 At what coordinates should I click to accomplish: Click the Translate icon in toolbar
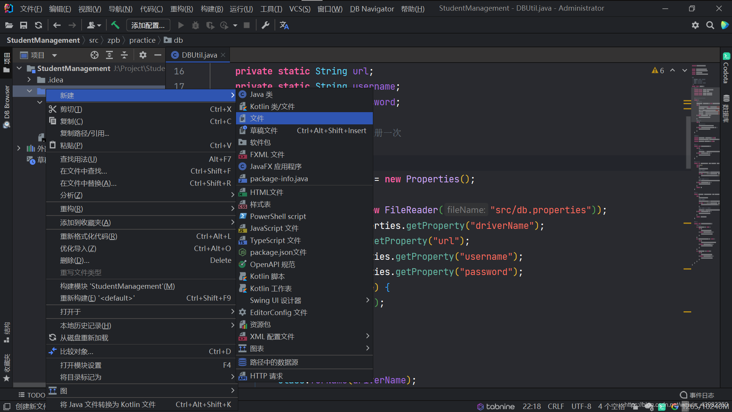pyautogui.click(x=284, y=25)
